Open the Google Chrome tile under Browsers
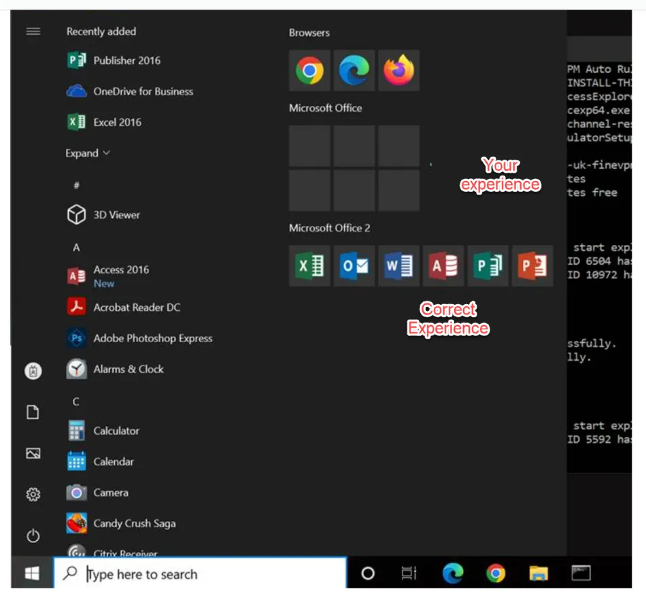The image size is (646, 598). [x=309, y=70]
